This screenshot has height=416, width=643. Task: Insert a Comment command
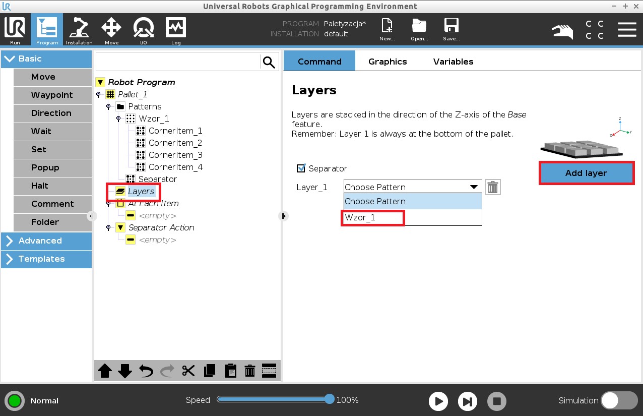(x=52, y=204)
